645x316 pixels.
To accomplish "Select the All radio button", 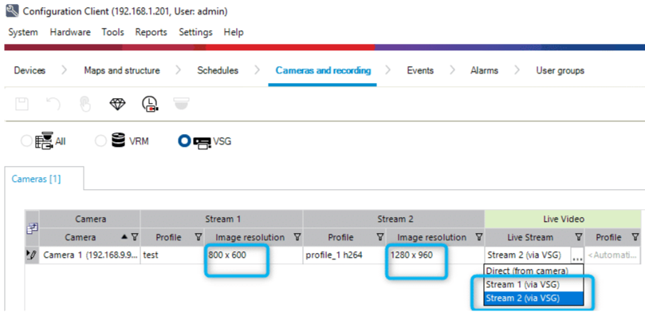I will [x=26, y=141].
